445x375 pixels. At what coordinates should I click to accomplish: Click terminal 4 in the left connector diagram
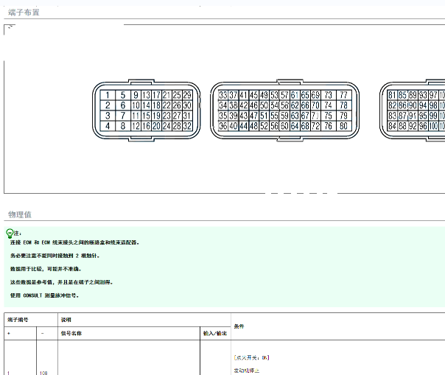click(108, 126)
